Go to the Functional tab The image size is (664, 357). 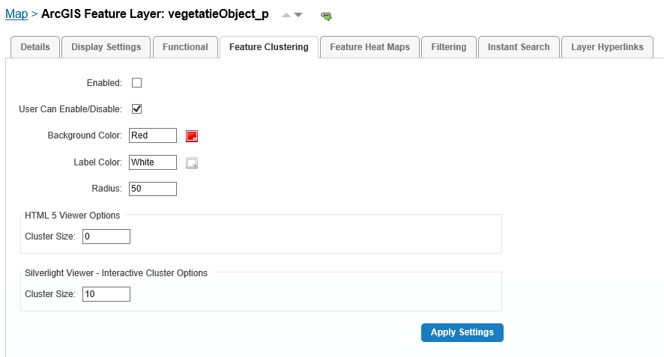[x=185, y=47]
